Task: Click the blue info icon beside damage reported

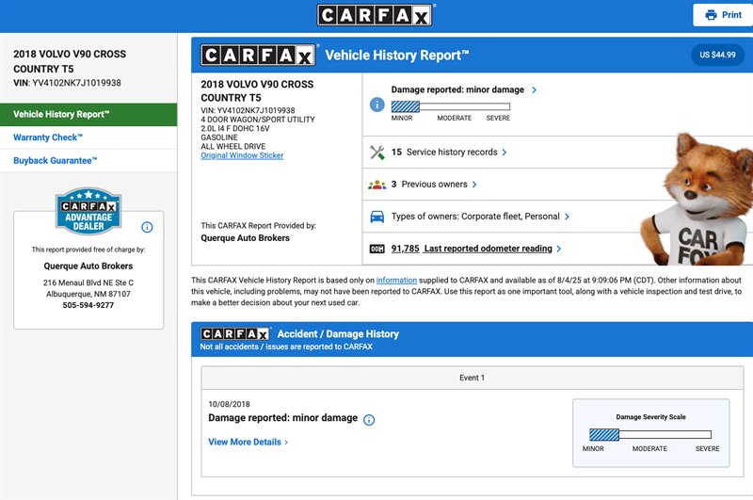Action: 377,105
